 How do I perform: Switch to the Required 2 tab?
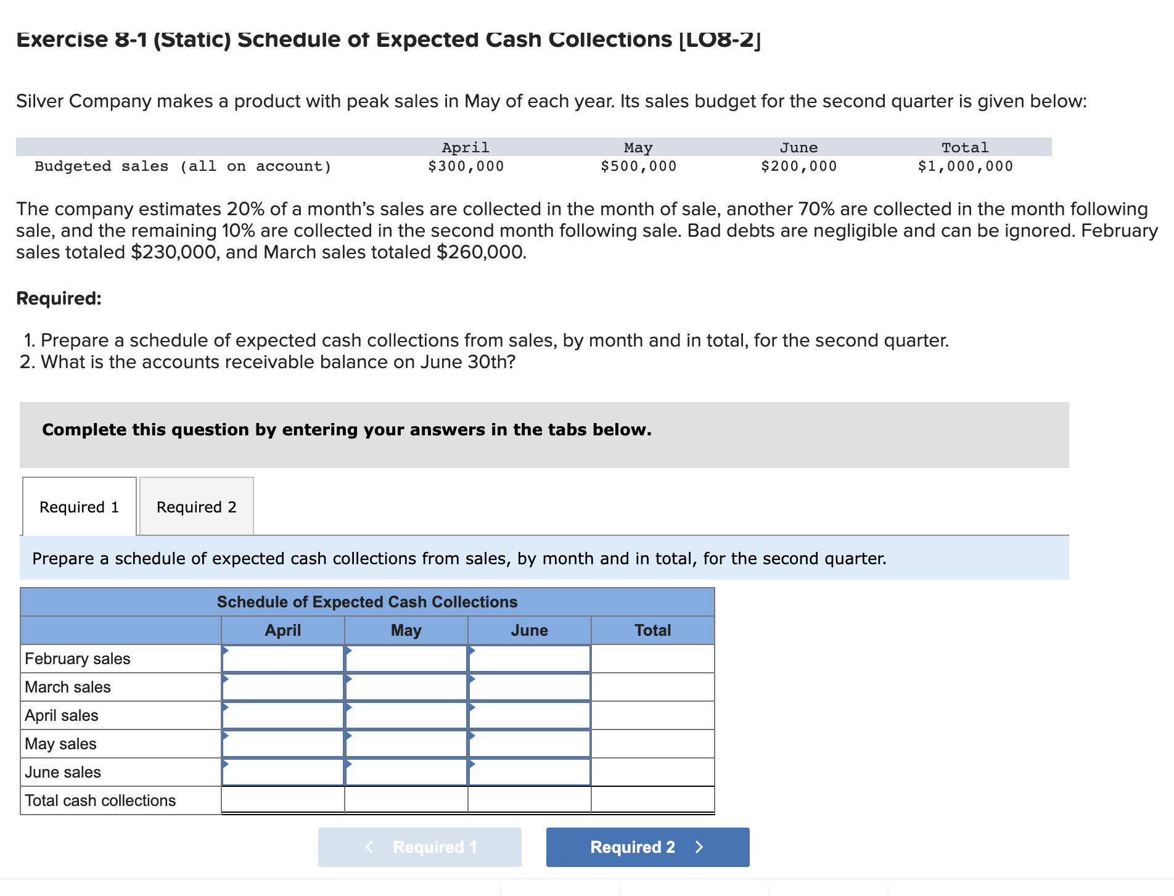point(196,506)
